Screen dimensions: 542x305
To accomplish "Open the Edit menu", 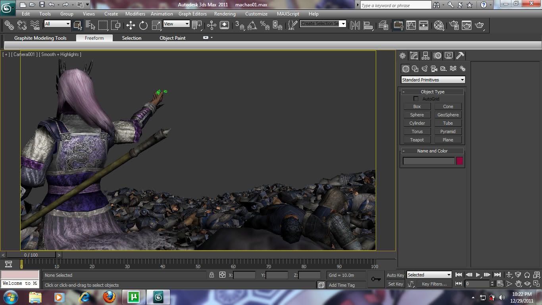I will coord(26,14).
